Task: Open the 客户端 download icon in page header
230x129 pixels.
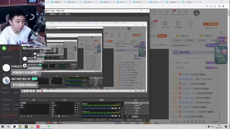Action: pos(173,12)
